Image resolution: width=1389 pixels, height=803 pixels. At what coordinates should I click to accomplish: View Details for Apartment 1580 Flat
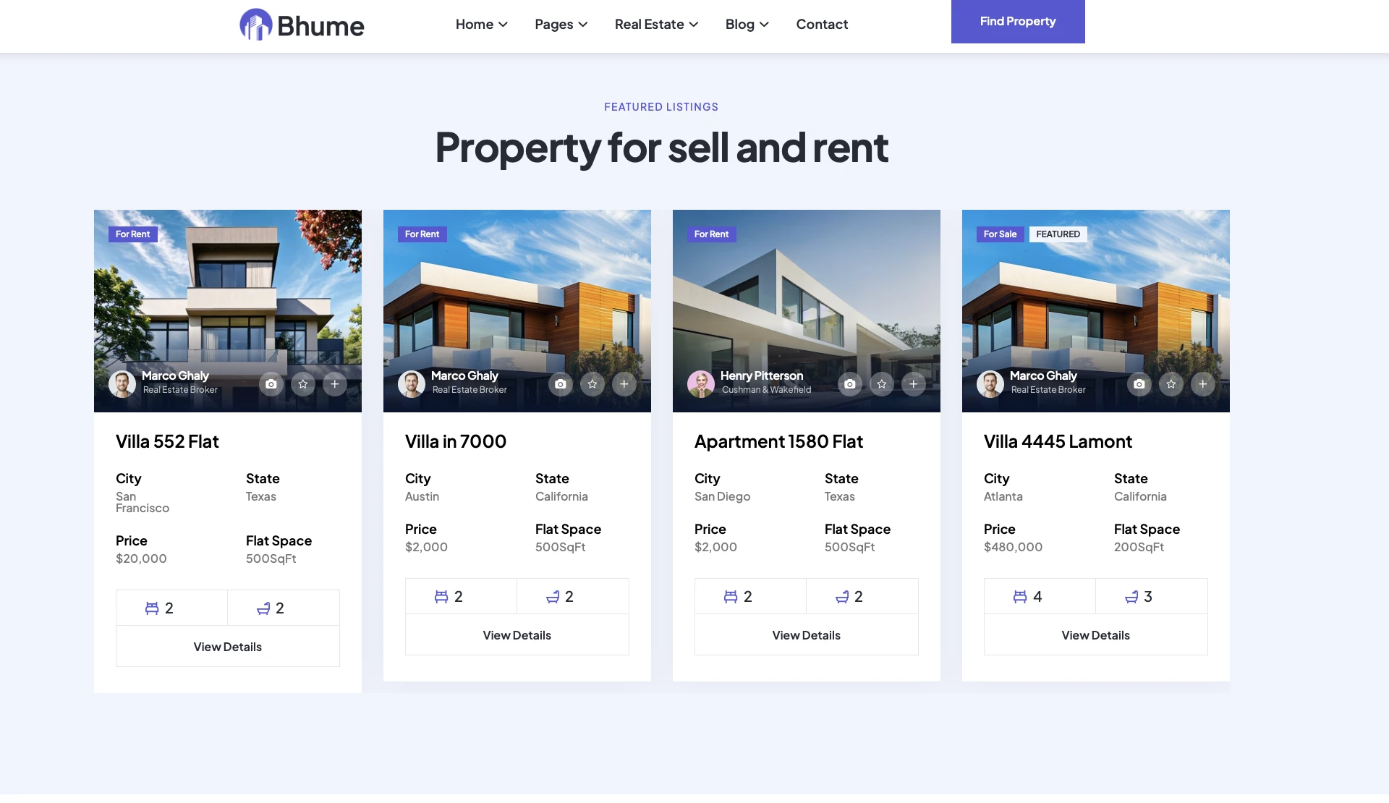point(807,635)
